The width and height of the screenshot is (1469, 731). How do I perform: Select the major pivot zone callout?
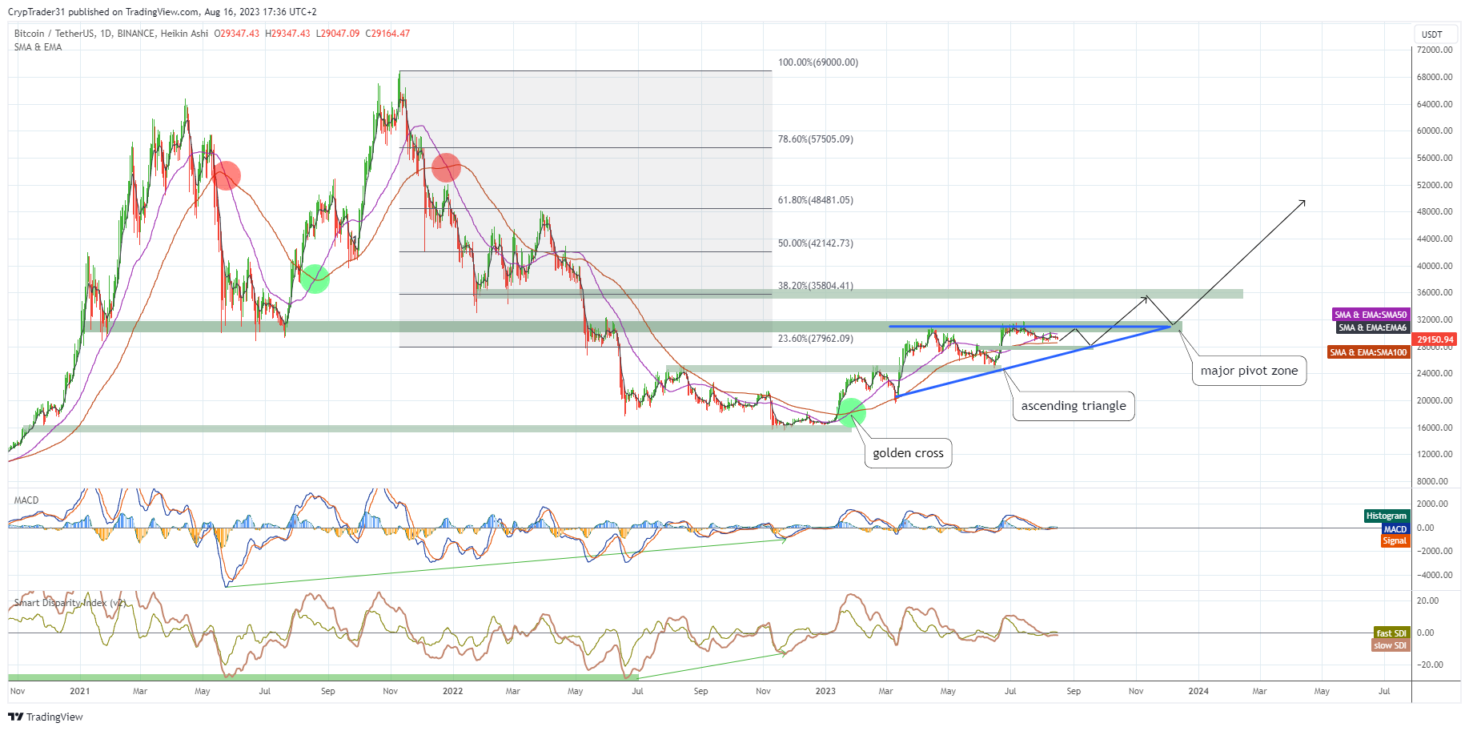(1249, 371)
